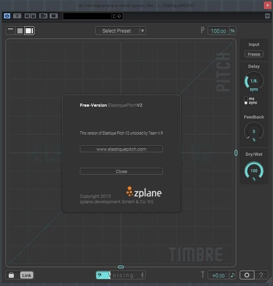Screen dimensions: 273x286
Task: Click the host preset name field
Action: pos(87,16)
